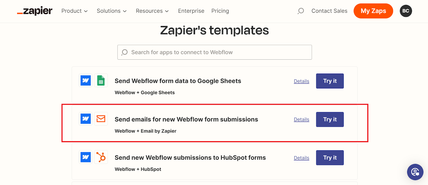
Task: Expand the Solutions menu
Action: point(112,11)
